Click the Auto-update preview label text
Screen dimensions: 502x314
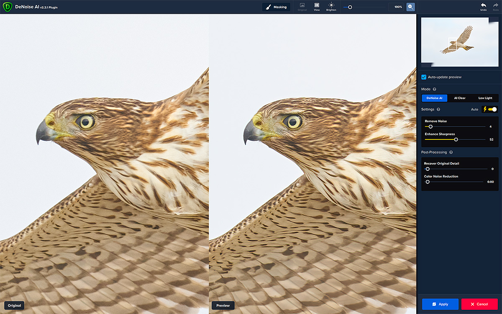pyautogui.click(x=445, y=77)
